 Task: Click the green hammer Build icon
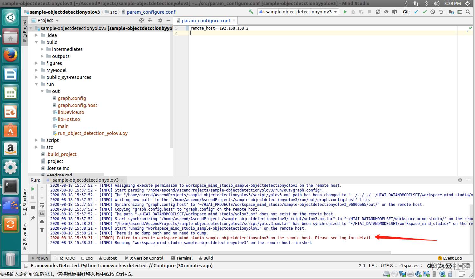[x=251, y=12]
